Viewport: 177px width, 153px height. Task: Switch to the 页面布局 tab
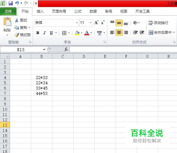[x=59, y=11]
